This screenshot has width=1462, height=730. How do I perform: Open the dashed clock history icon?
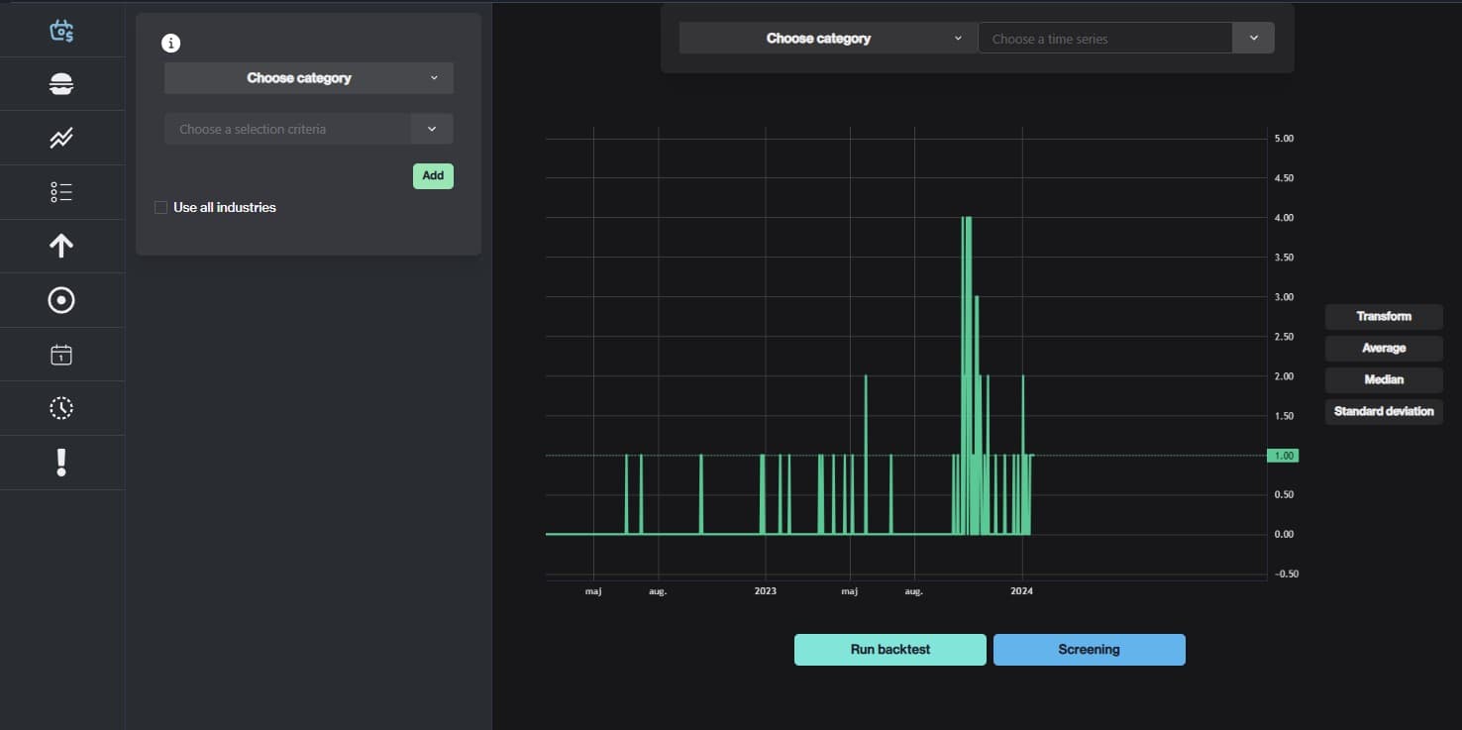click(61, 408)
